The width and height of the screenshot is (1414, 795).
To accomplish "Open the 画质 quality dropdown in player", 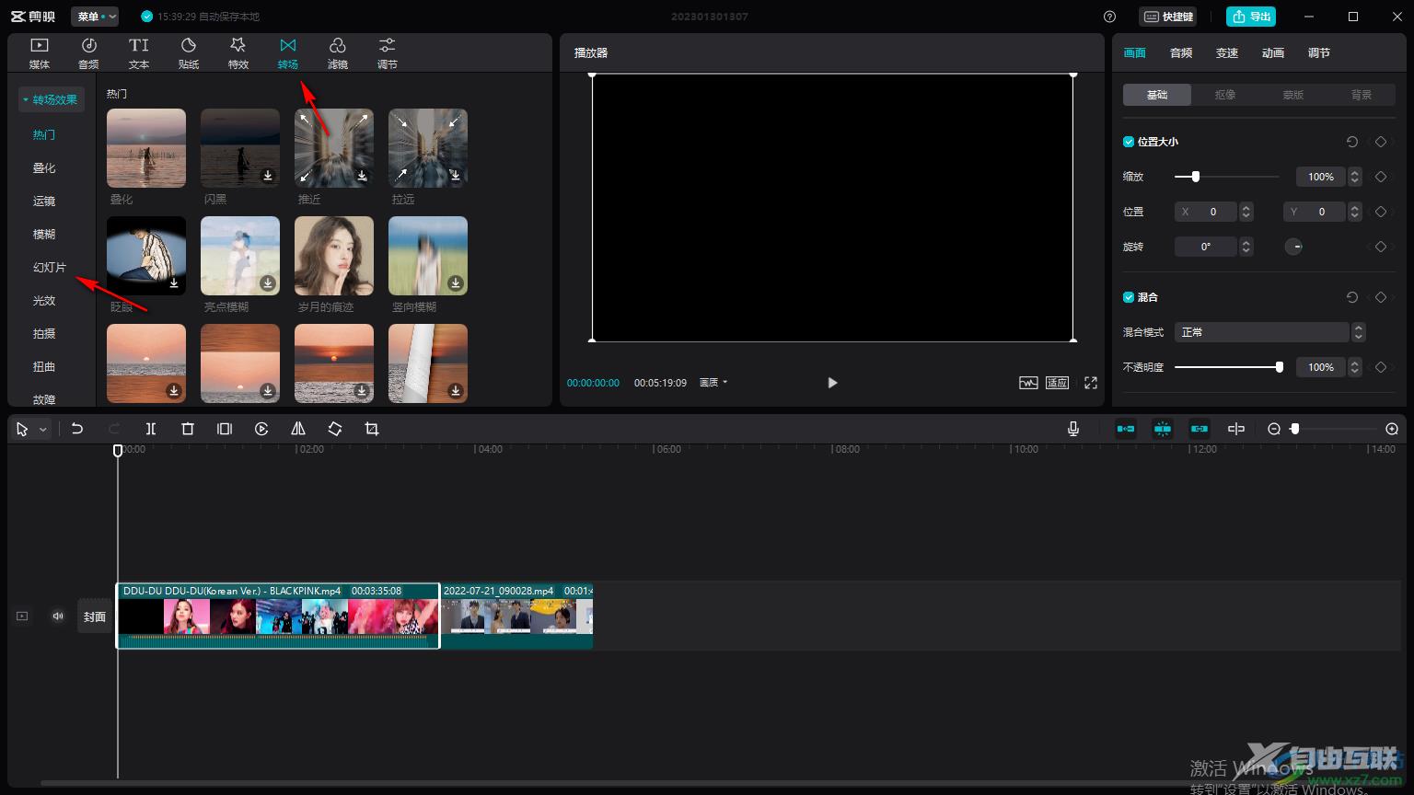I will click(x=713, y=383).
